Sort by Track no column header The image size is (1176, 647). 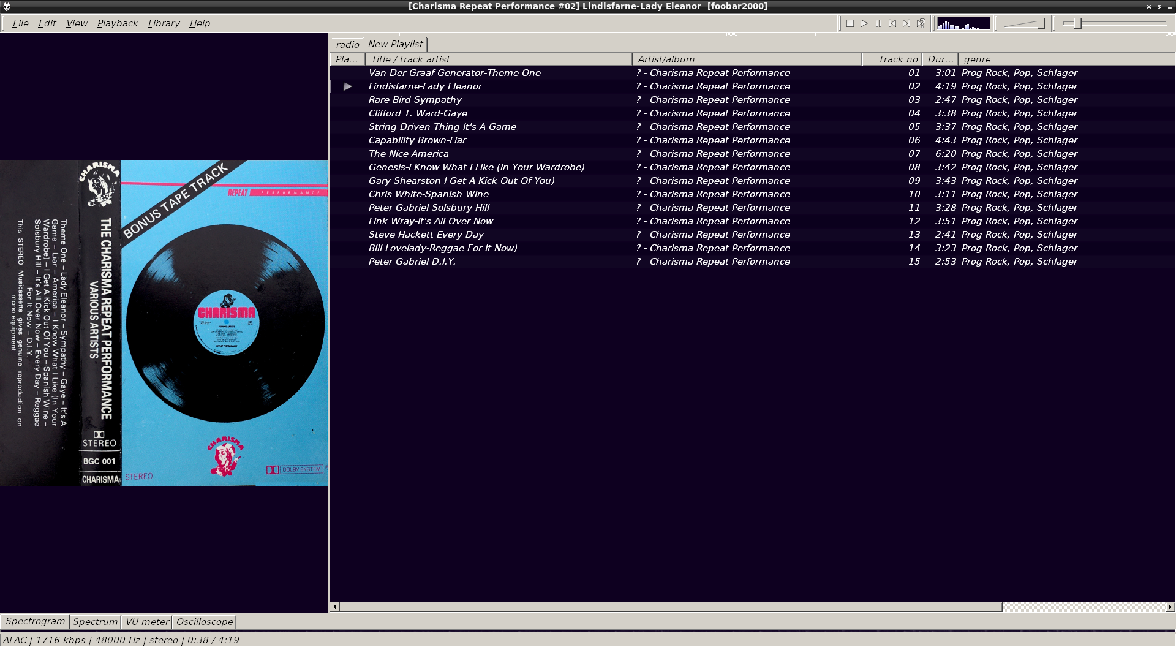892,59
